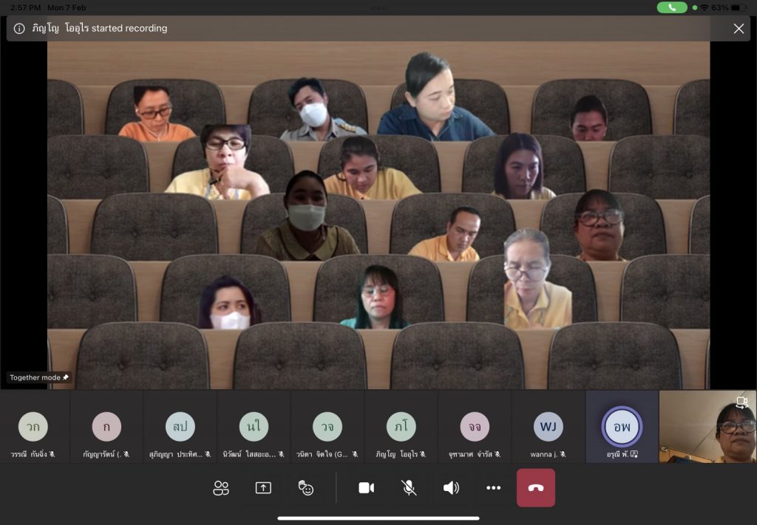This screenshot has width=757, height=525.
Task: Select participant avatar WJ
Action: tap(549, 427)
